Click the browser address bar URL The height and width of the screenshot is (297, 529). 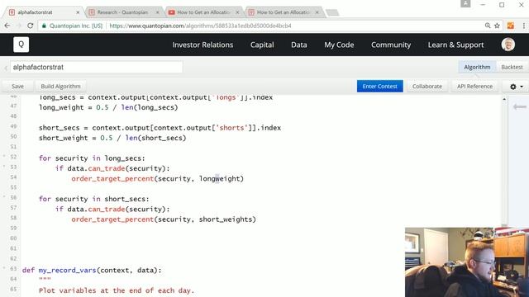tap(200, 26)
